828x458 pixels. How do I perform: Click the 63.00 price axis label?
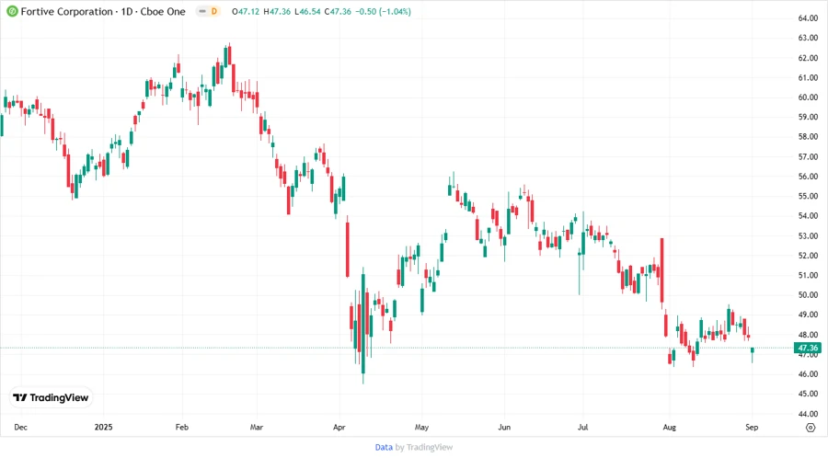[808, 38]
